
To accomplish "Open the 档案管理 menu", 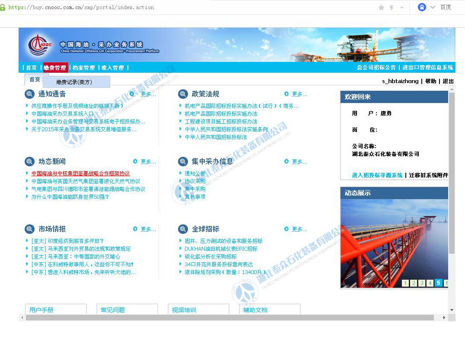I will (x=84, y=68).
